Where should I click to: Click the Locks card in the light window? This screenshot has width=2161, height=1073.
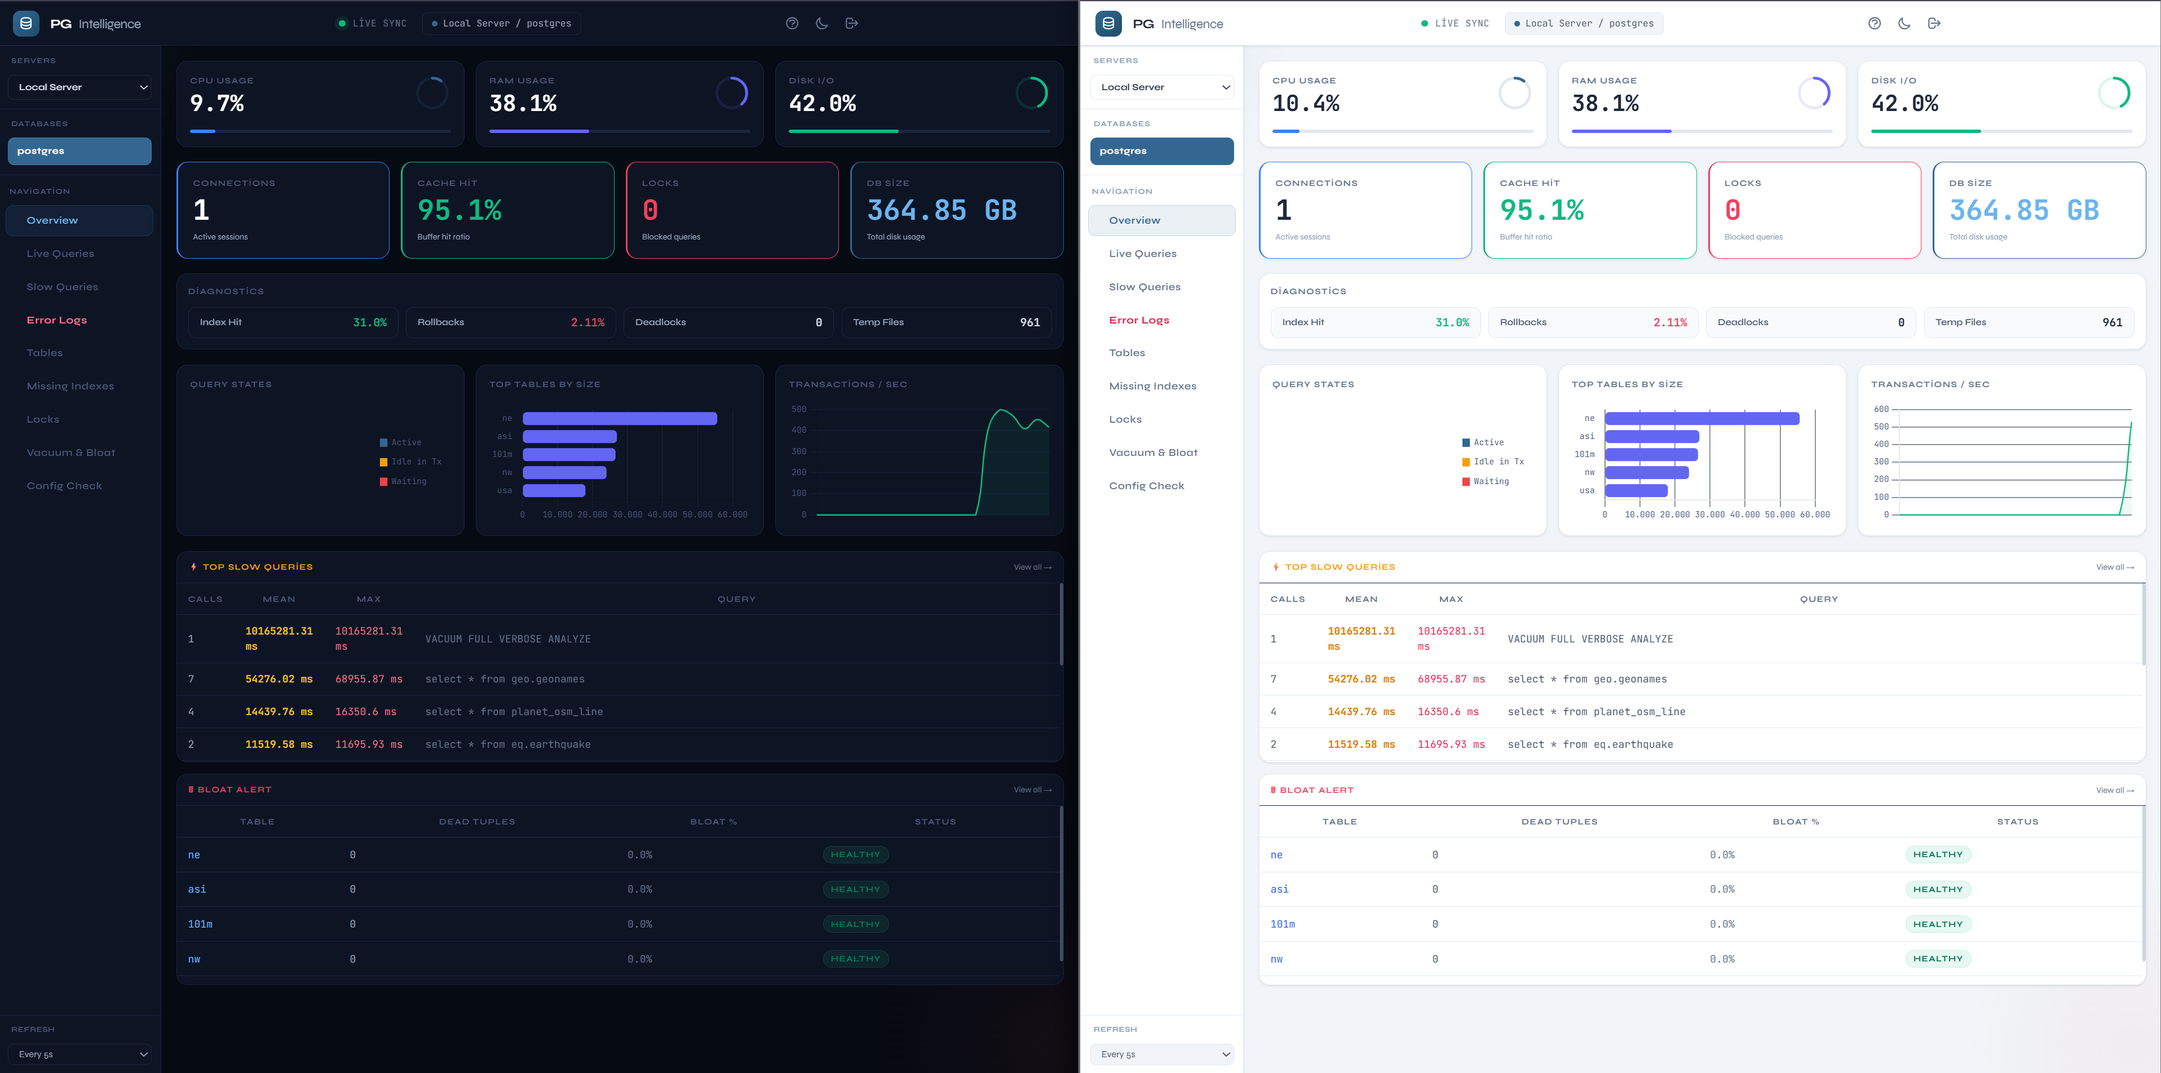[x=1814, y=210]
